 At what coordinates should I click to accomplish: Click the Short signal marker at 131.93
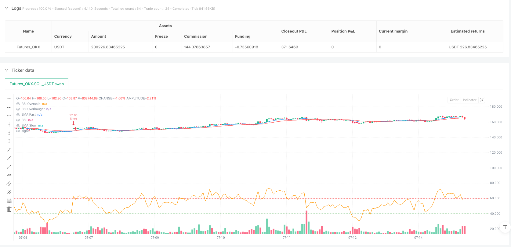pos(74,123)
